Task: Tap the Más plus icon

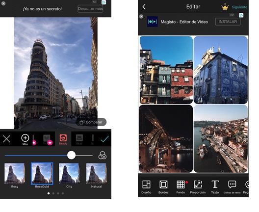Action: pyautogui.click(x=25, y=138)
